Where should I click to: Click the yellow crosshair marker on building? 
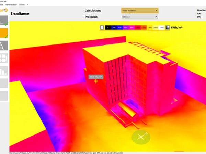coord(96,81)
